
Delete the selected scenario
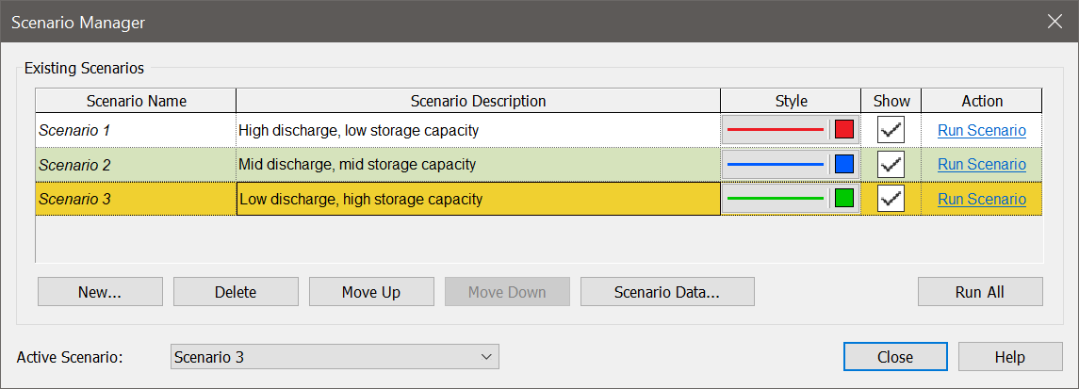pos(236,291)
